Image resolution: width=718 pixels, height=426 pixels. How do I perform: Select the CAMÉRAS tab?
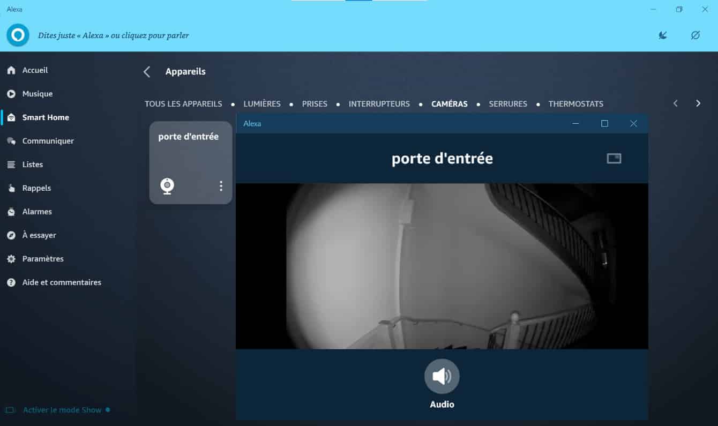pyautogui.click(x=450, y=104)
